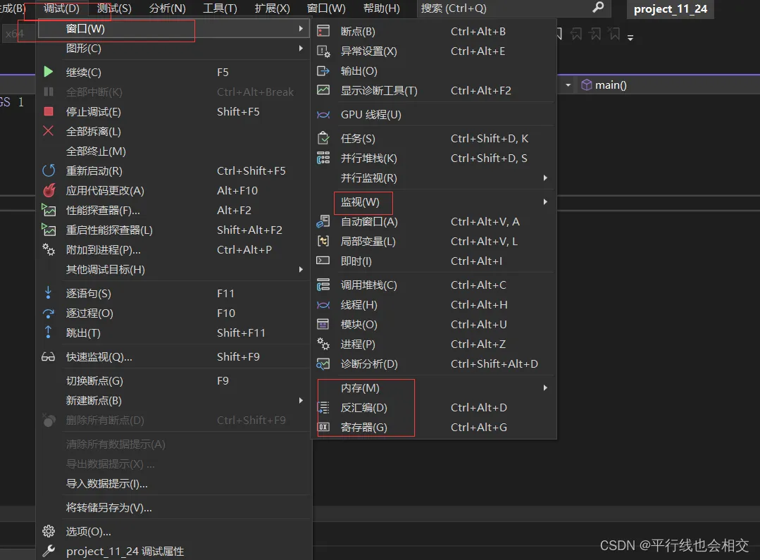
Task: Click the wrench icon for project_11_24 debug properties
Action: point(49,551)
